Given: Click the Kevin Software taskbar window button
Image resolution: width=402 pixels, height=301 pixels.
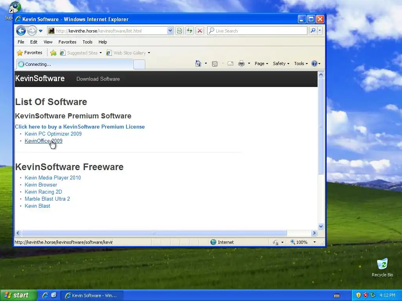Looking at the screenshot, I should pos(92,296).
